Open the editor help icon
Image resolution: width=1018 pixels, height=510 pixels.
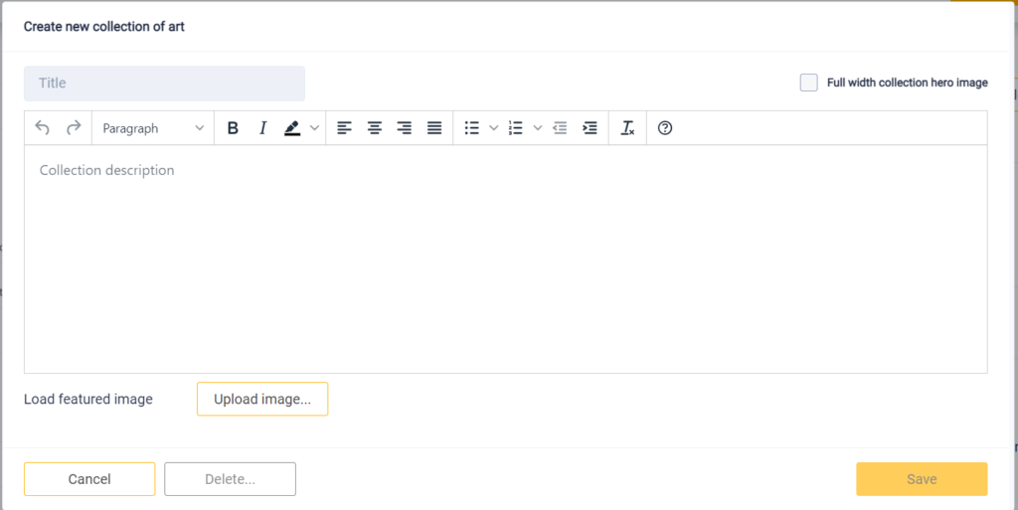click(665, 128)
